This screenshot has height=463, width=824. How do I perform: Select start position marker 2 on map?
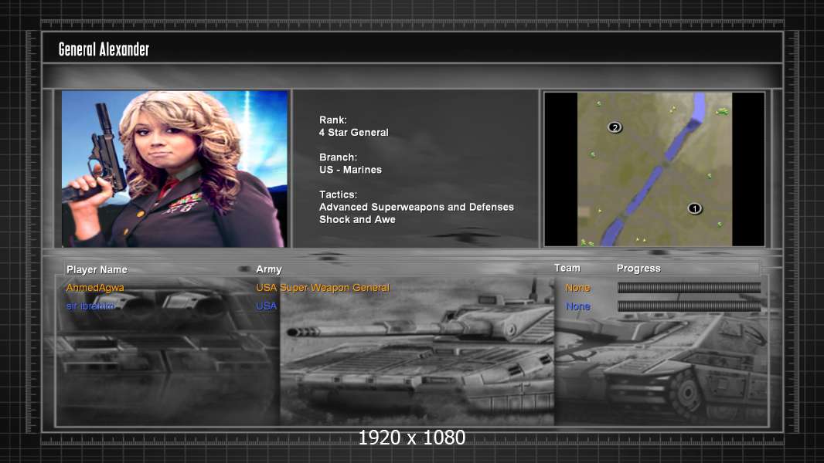coord(615,127)
